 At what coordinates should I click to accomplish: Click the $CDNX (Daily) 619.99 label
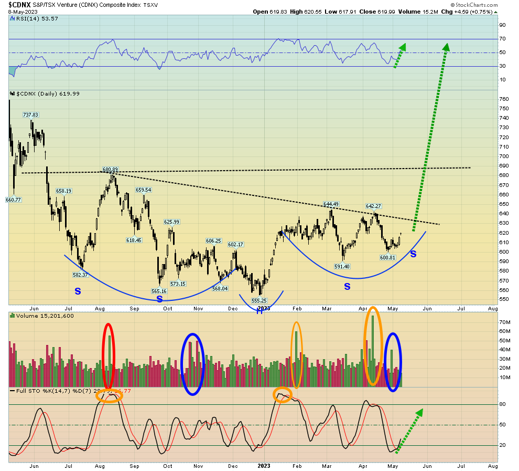tap(48, 94)
